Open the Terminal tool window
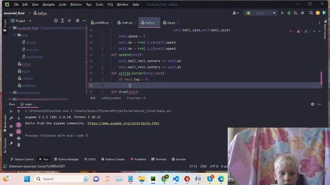This screenshot has height=185, width=330. (159, 159)
